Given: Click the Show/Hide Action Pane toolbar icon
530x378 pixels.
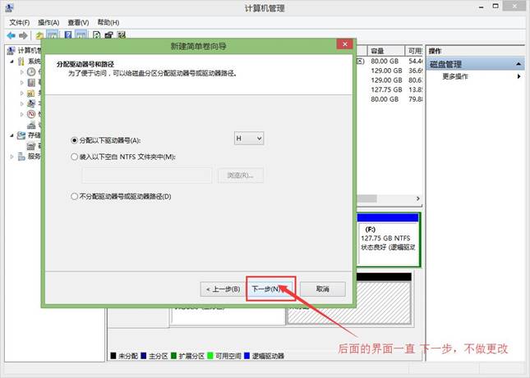Looking at the screenshot, I should pyautogui.click(x=81, y=35).
